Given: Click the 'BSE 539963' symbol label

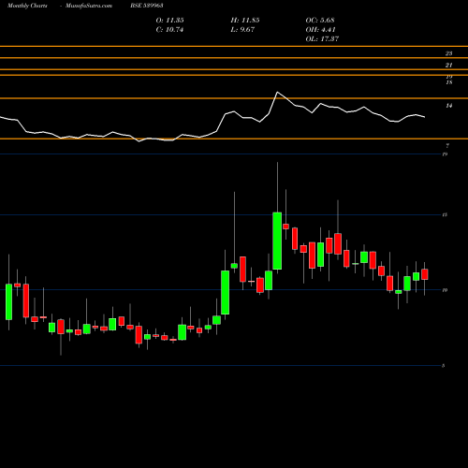Looking at the screenshot, I should [x=147, y=6].
